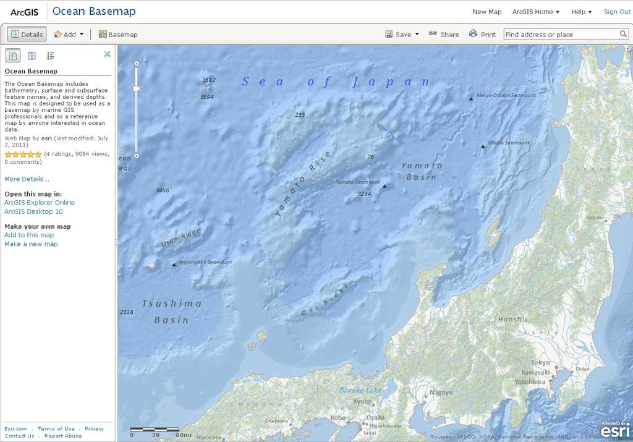Image resolution: width=633 pixels, height=442 pixels.
Task: Click the Details panel icon in toolbar
Action: pos(15,35)
